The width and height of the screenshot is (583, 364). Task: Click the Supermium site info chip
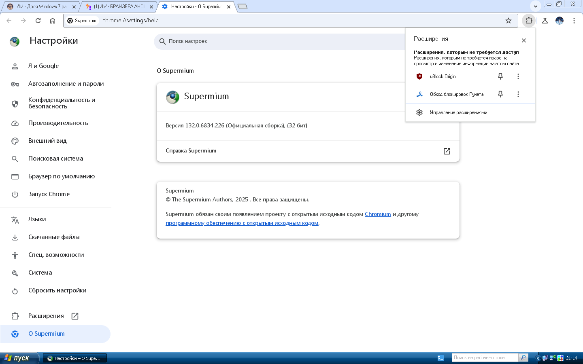82,21
